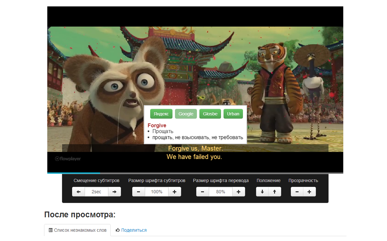Click subtitle font size value 100%
The height and width of the screenshot is (241, 387).
157,192
